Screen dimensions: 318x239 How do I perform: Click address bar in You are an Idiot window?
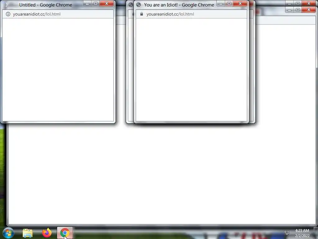(191, 14)
